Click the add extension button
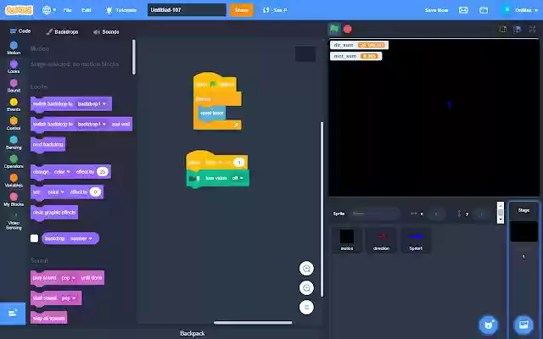The width and height of the screenshot is (543, 339). coord(13,314)
